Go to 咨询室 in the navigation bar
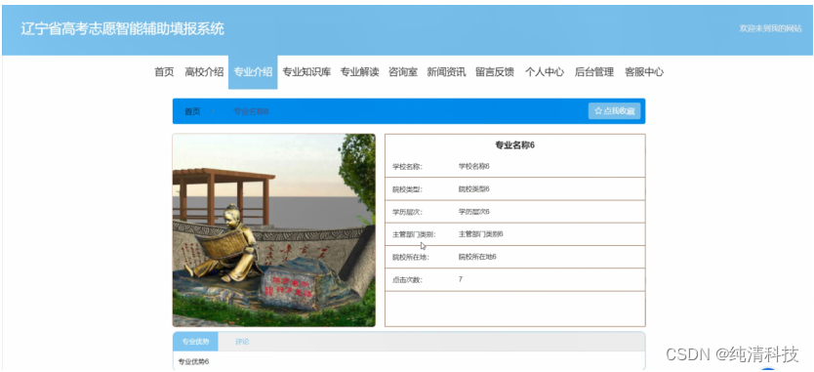This screenshot has width=814, height=372. tap(403, 72)
